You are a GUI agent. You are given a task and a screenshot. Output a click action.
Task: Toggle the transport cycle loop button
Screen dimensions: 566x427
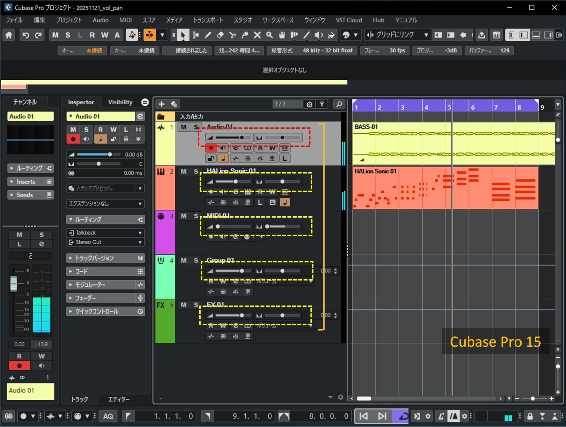pyautogui.click(x=402, y=416)
